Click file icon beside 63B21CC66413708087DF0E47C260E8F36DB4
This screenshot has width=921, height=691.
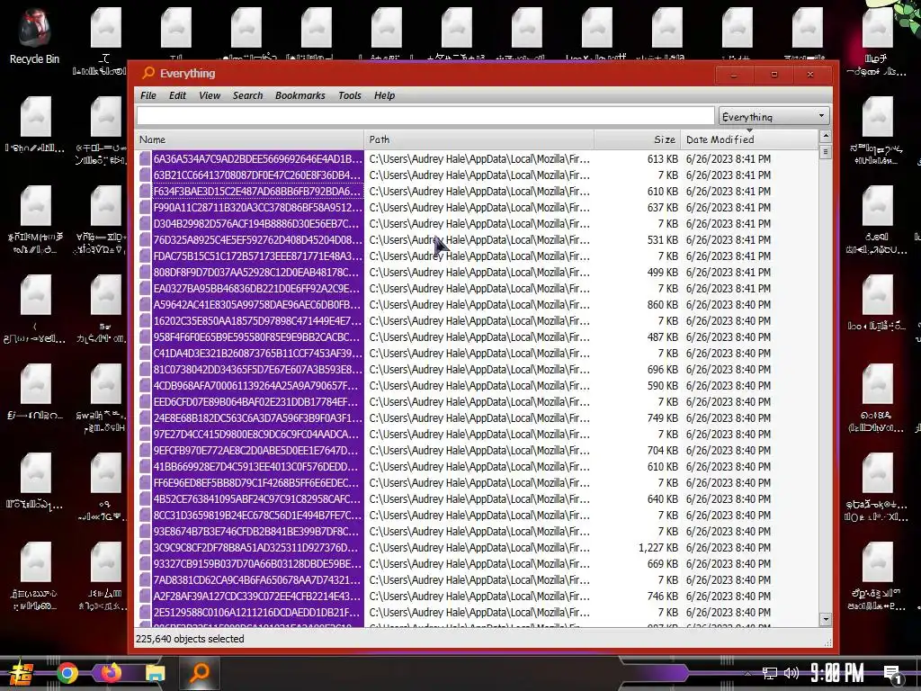click(x=145, y=175)
